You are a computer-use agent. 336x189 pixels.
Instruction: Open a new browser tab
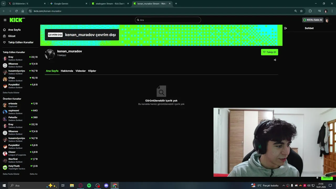[176, 4]
